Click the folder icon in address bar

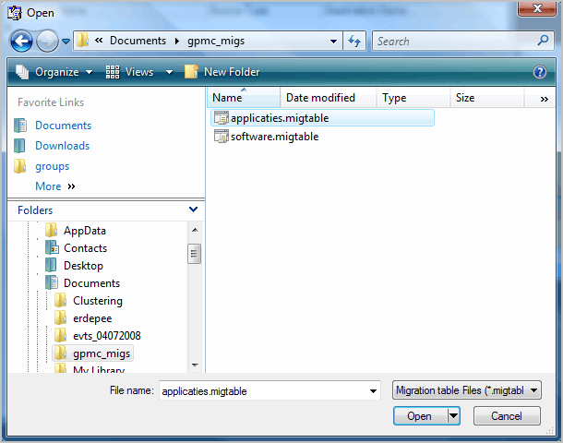pyautogui.click(x=82, y=41)
